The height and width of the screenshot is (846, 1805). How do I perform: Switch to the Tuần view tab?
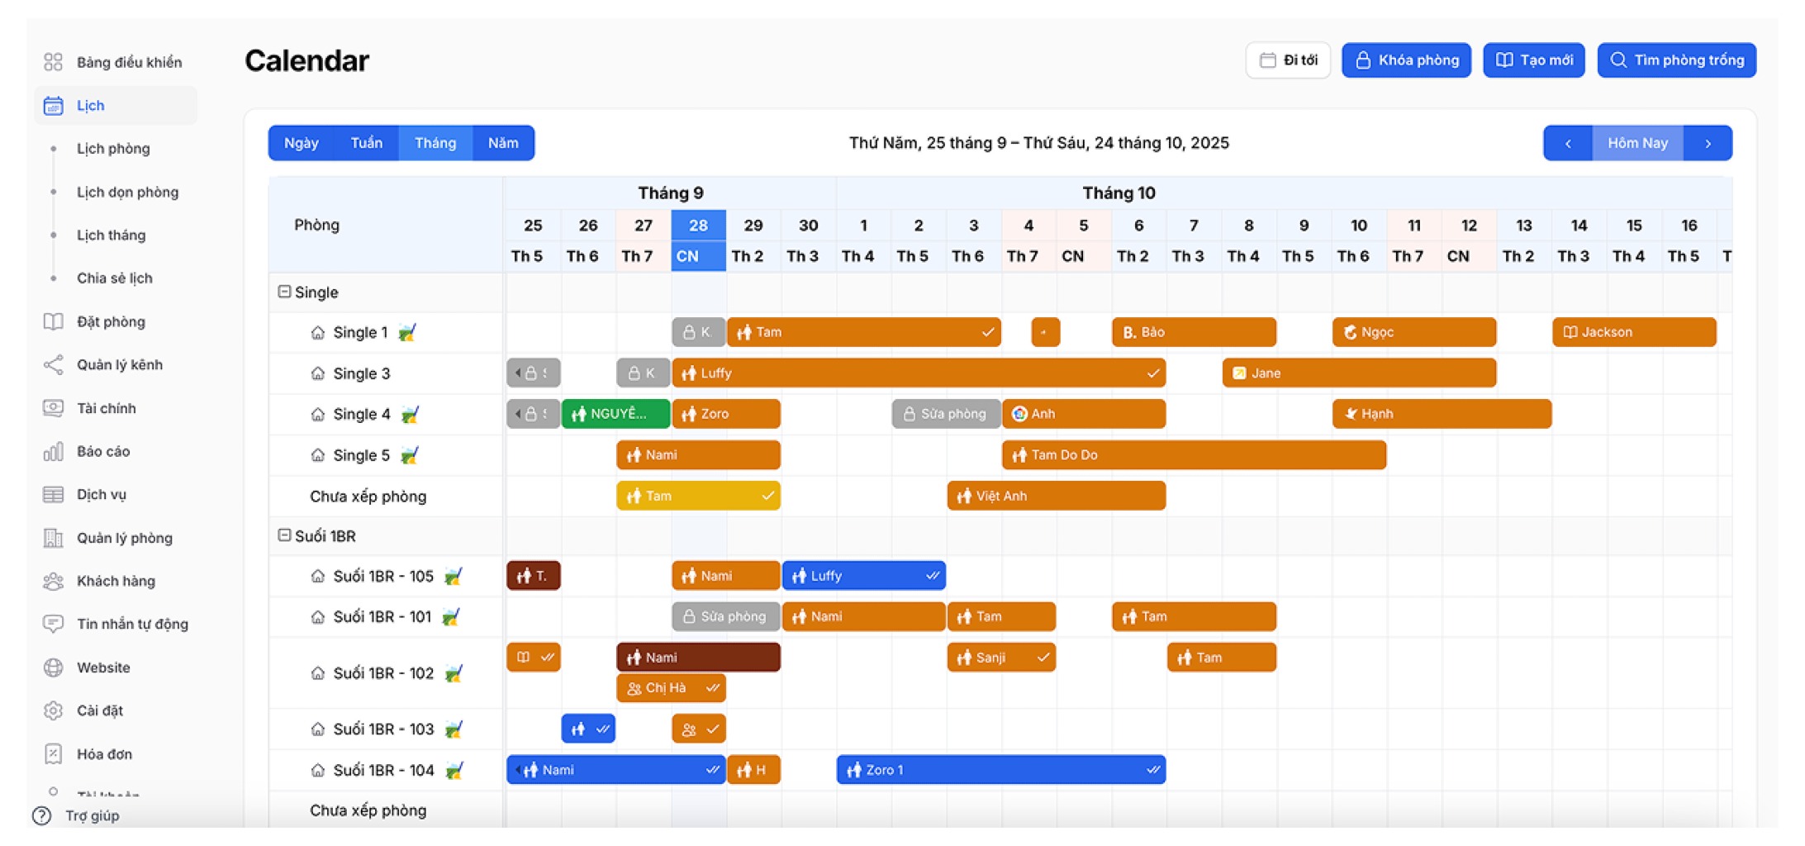[366, 143]
